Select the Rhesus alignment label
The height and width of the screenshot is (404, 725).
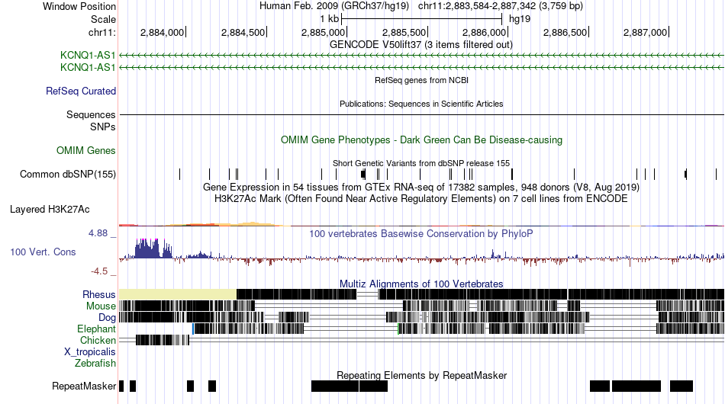click(x=99, y=294)
